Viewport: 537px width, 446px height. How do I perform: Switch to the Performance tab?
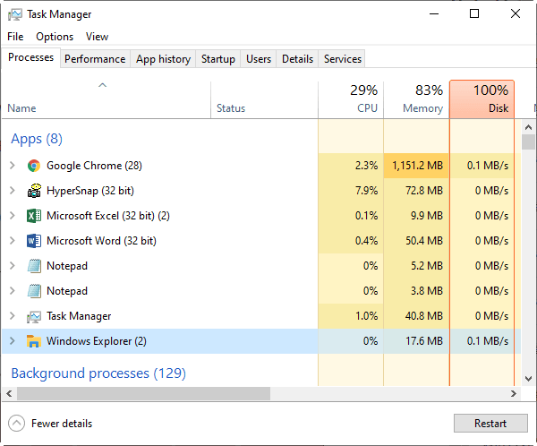[x=95, y=59]
